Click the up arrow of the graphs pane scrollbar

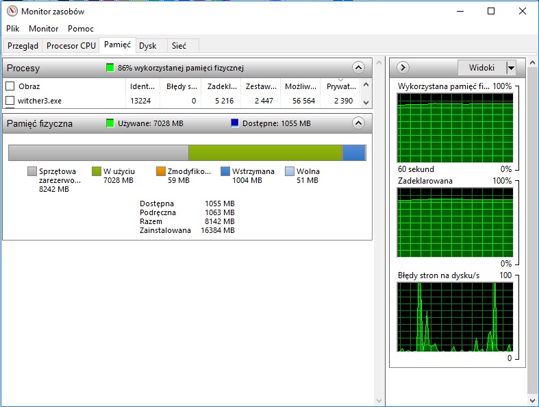click(x=532, y=62)
